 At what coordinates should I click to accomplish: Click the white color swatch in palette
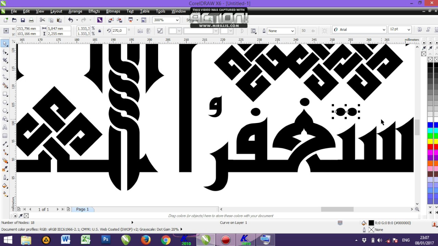coord(430,119)
